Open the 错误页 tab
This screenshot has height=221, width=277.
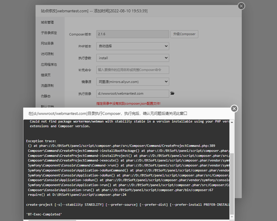pos(46,75)
